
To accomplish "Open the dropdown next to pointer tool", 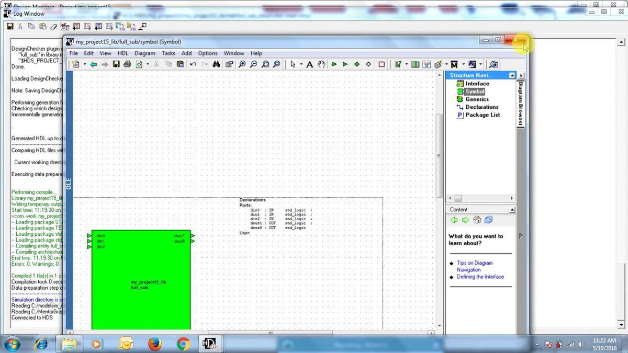I will 301,64.
